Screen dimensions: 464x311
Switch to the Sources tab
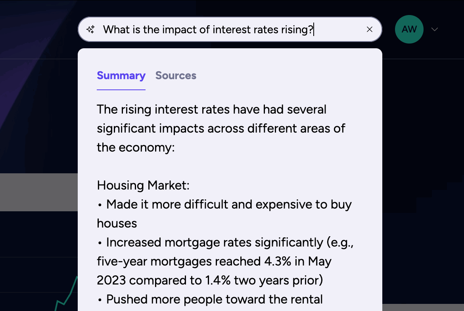(x=176, y=76)
